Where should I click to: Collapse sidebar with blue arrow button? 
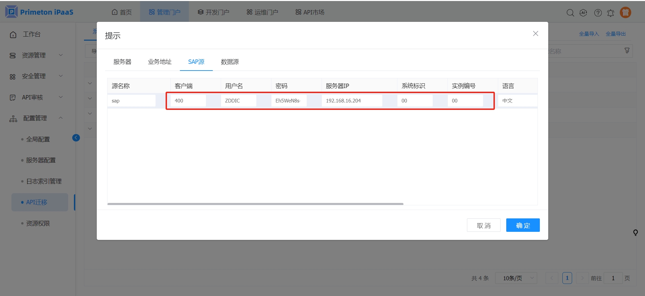[x=76, y=138]
